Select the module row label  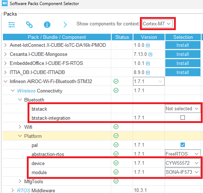coord(39,172)
